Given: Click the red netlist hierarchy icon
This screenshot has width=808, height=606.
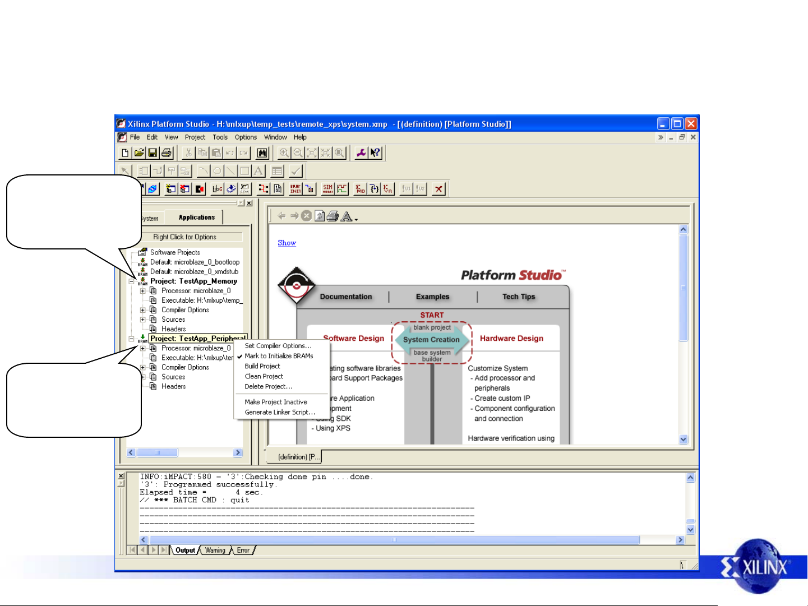Looking at the screenshot, I should (x=263, y=189).
